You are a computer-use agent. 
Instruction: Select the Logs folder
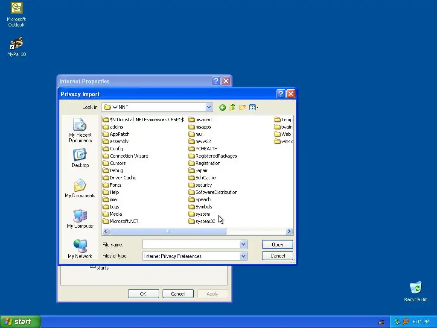[111, 207]
